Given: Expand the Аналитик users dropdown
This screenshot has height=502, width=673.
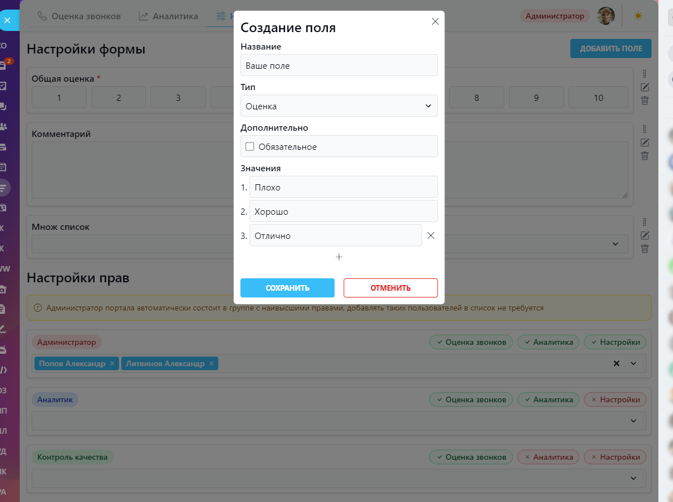Looking at the screenshot, I should coord(634,421).
